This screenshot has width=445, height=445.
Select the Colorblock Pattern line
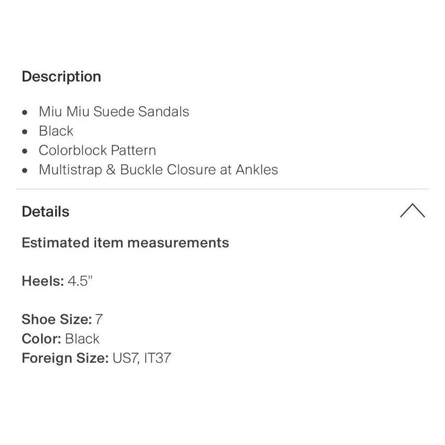[97, 150]
